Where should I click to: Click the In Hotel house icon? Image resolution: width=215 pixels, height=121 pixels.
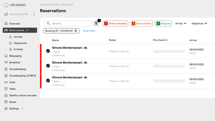11,49
